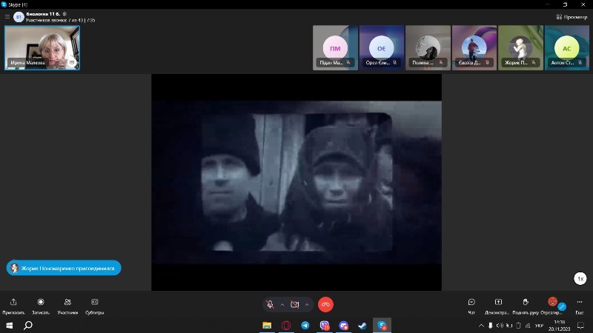Open Steam from taskbar
Screen dimensions: 593x333
pos(362,326)
